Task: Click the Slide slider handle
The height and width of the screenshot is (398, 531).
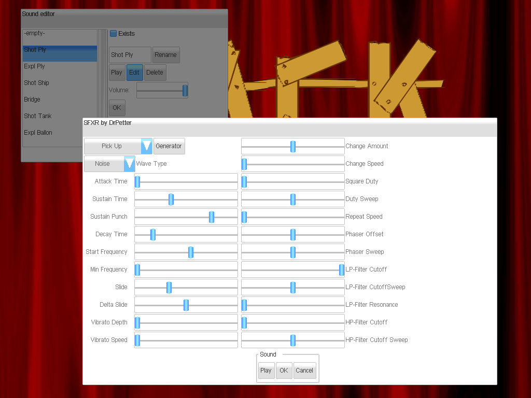Action: [169, 287]
